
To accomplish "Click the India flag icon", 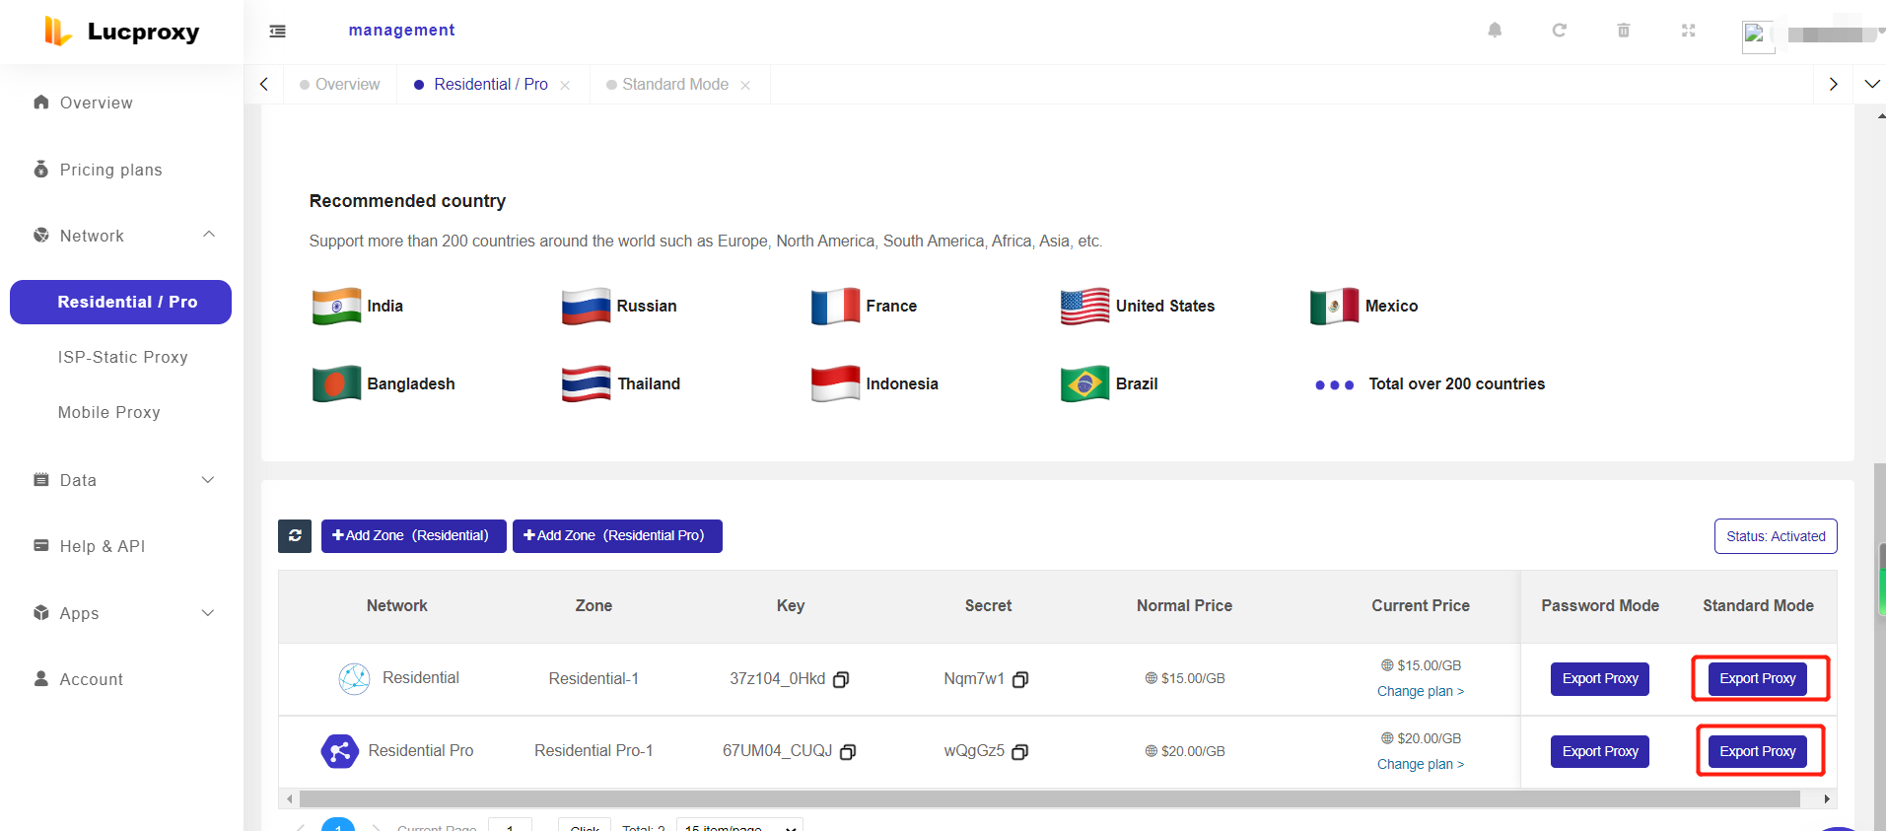I will [336, 307].
